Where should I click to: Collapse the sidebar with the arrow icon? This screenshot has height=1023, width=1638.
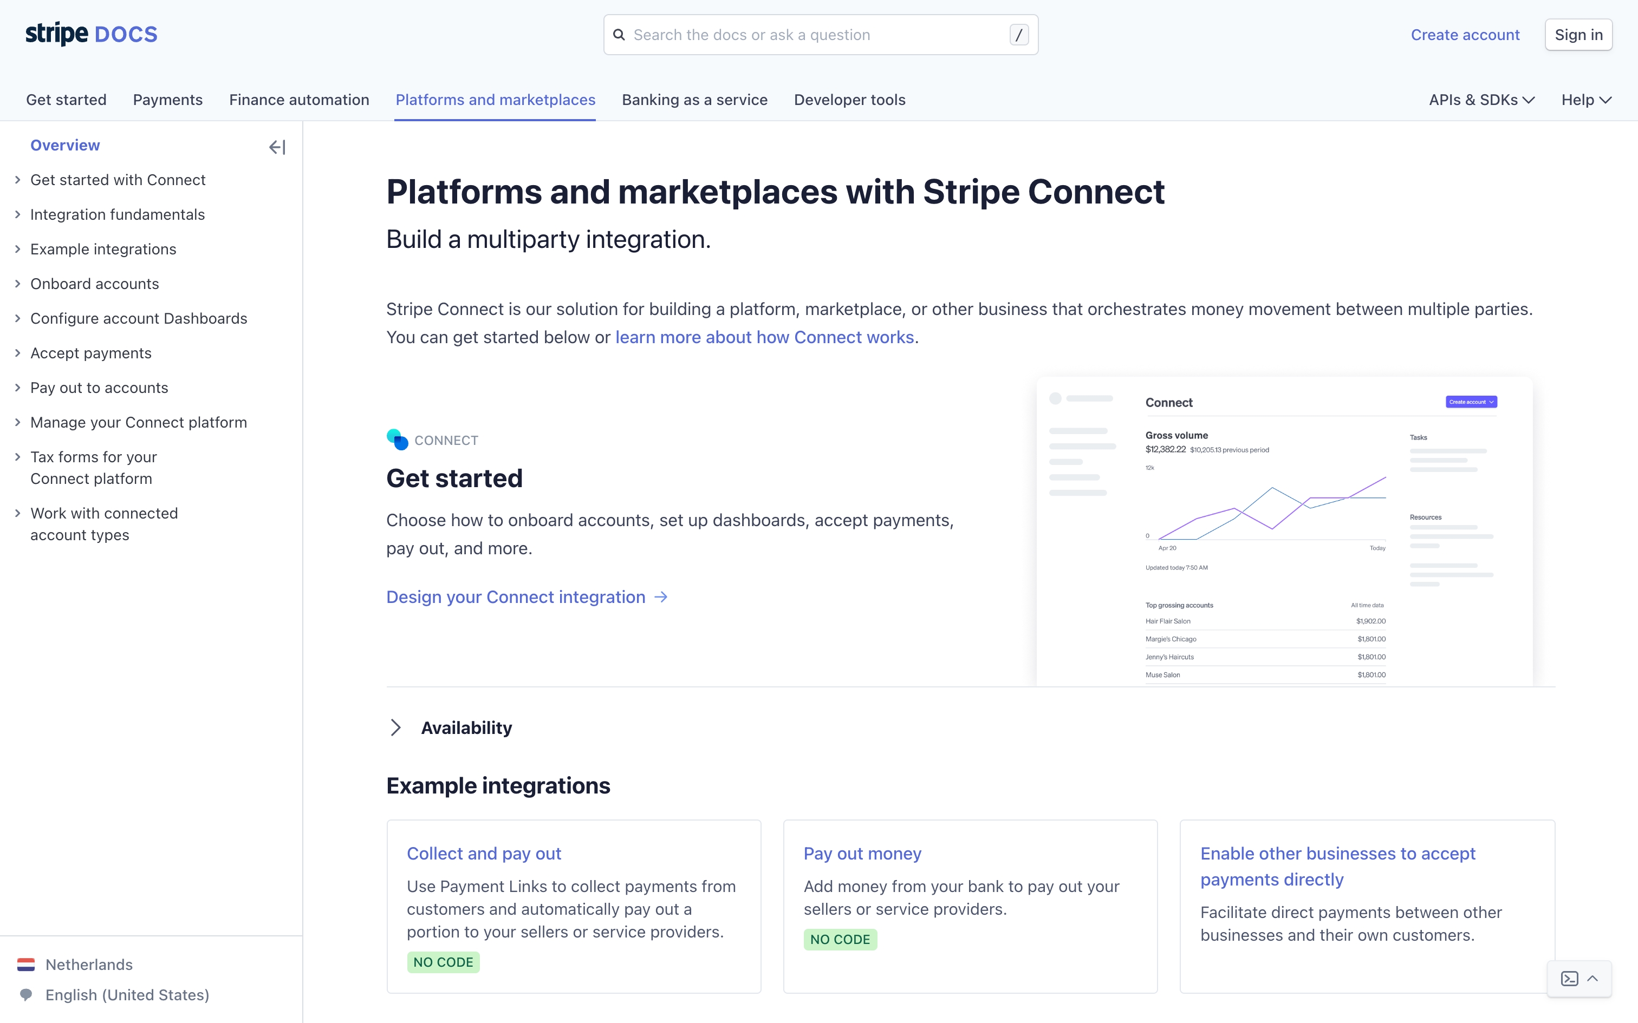coord(277,147)
